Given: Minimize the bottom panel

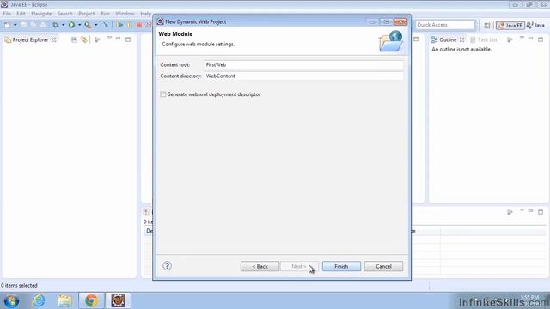Looking at the screenshot, I should tap(531, 211).
